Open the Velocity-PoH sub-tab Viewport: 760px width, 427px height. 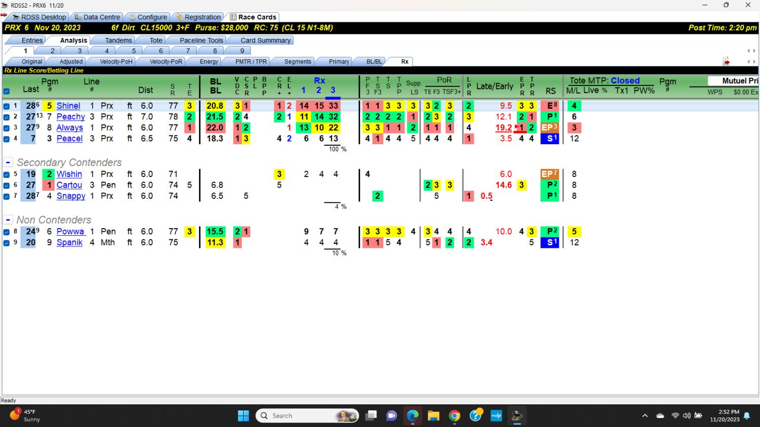point(116,62)
